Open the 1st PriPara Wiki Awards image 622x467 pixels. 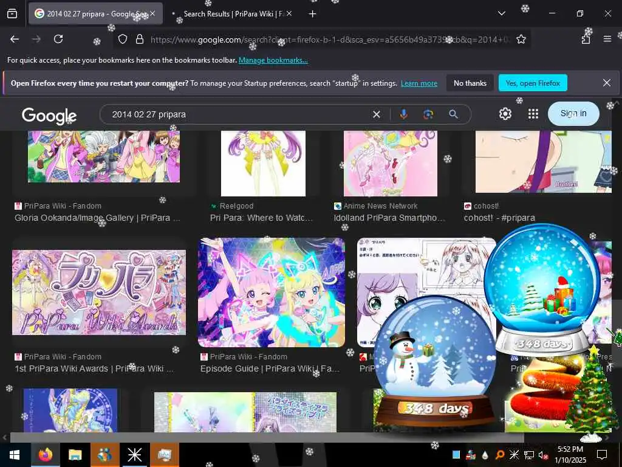pos(99,292)
